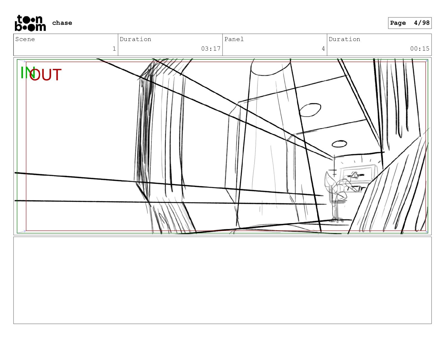Image resolution: width=445 pixels, height=344 pixels.
Task: Select the 'chase' project title text
Action: coord(62,23)
